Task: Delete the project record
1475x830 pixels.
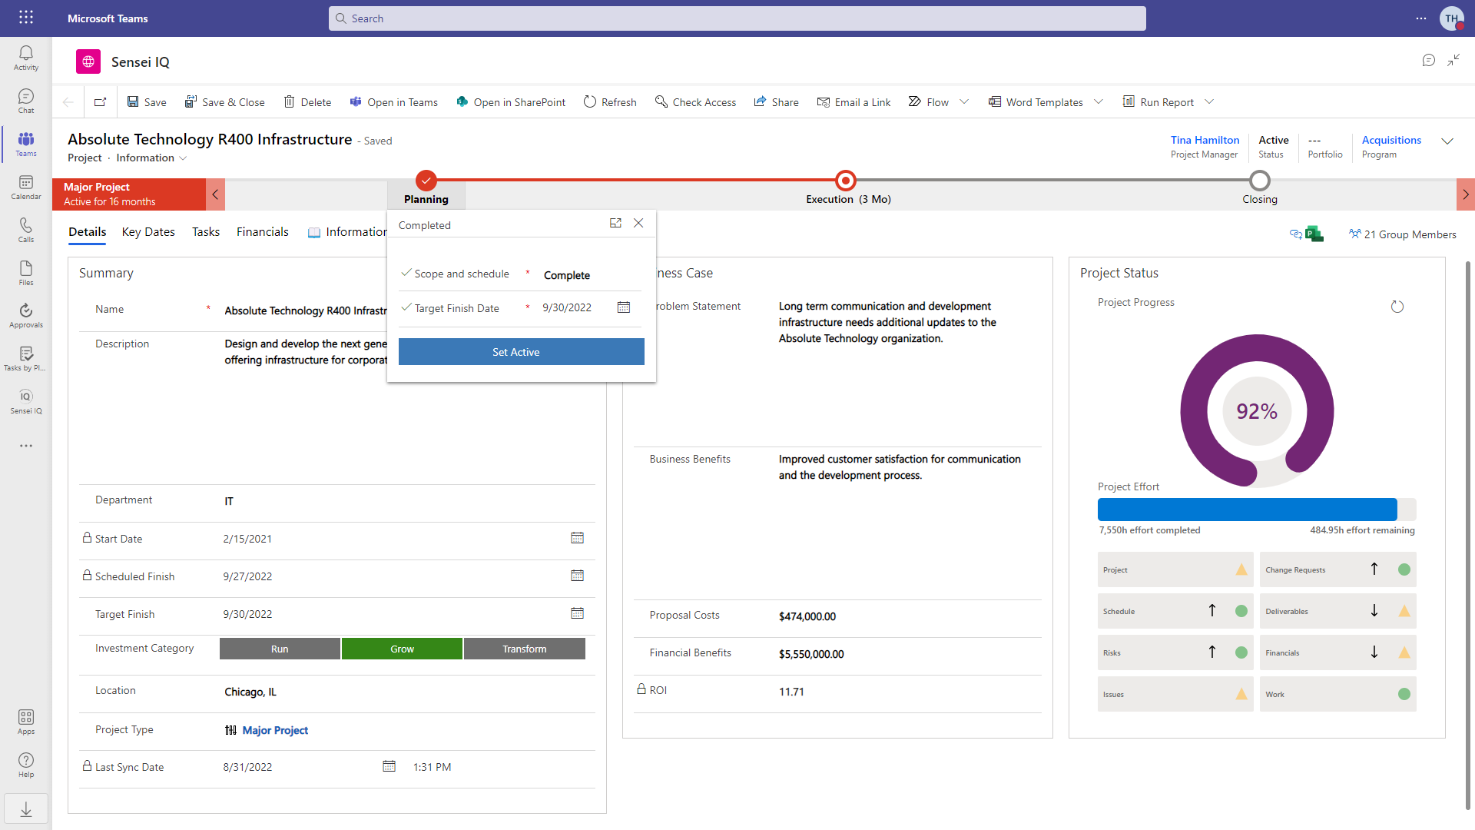Action: point(307,102)
